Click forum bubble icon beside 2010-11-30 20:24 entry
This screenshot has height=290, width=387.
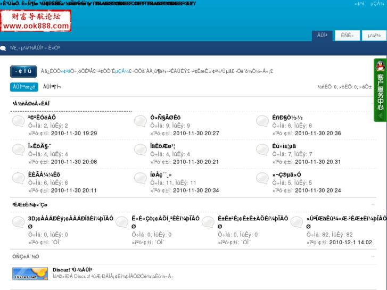pos(262,178)
